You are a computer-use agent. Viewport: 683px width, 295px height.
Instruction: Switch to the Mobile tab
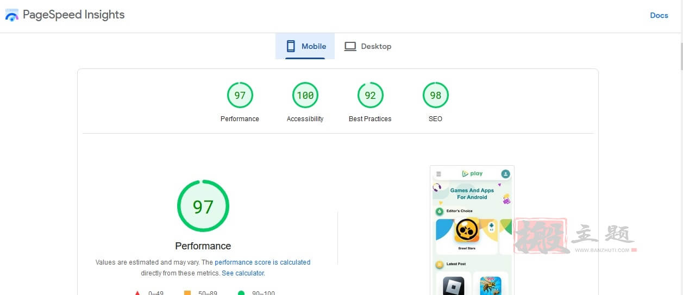[305, 46]
